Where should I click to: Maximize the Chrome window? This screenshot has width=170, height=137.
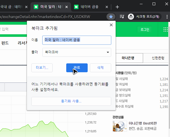[x=154, y=4]
